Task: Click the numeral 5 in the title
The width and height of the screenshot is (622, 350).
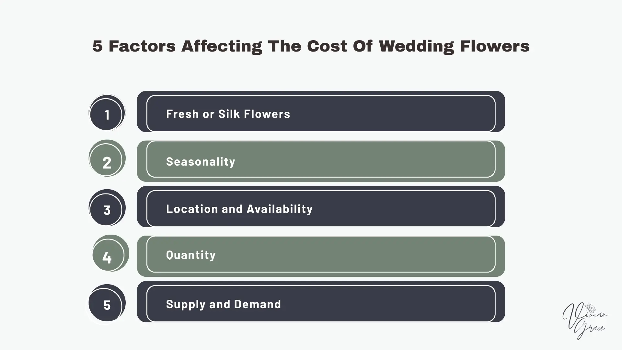Action: pos(97,46)
